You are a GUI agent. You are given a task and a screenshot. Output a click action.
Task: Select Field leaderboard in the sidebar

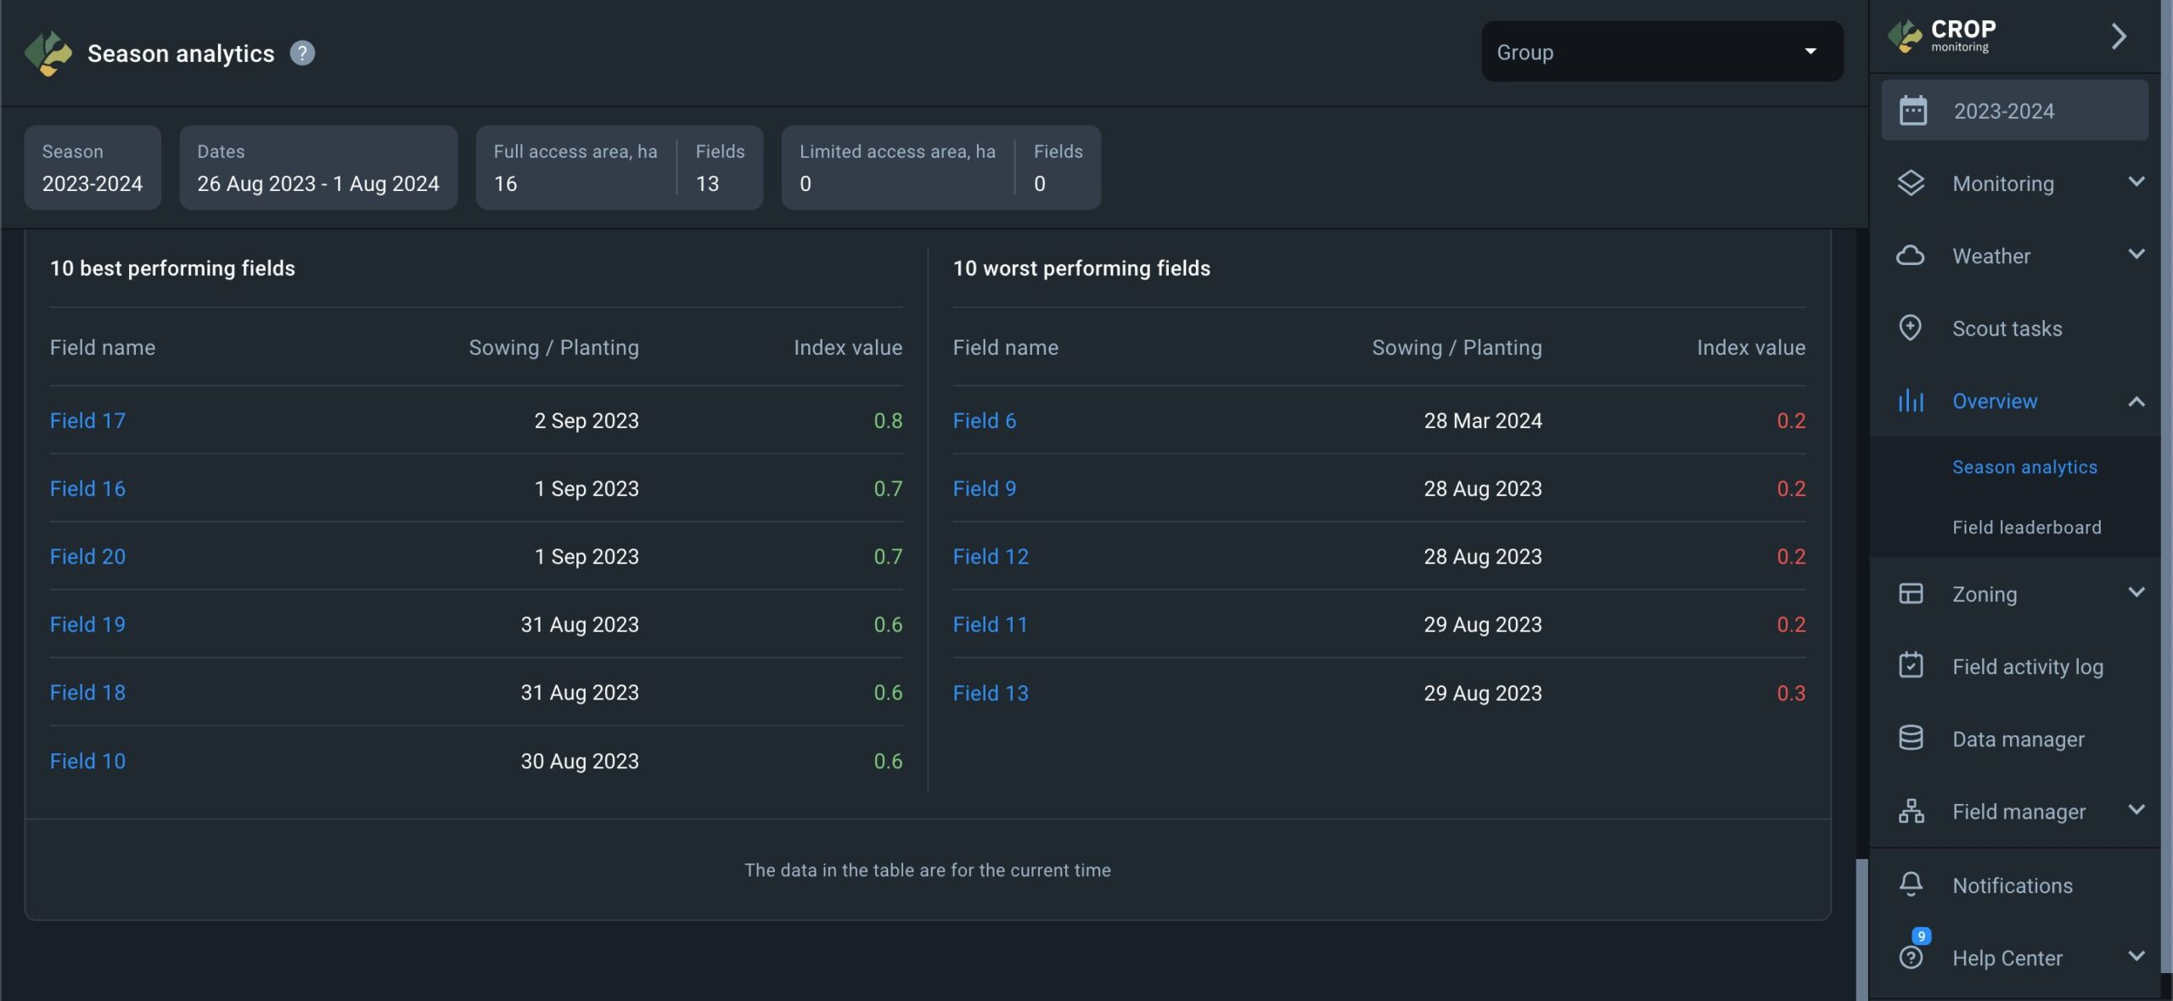(x=2026, y=527)
